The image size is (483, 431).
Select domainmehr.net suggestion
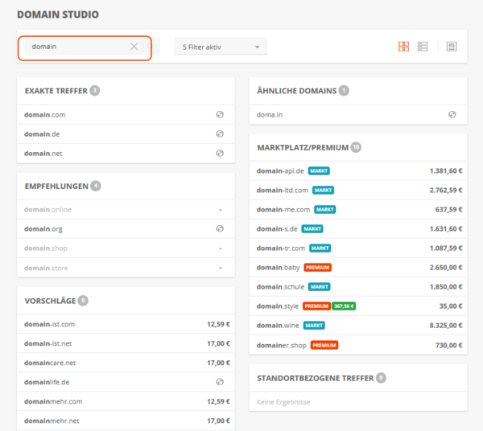point(126,421)
